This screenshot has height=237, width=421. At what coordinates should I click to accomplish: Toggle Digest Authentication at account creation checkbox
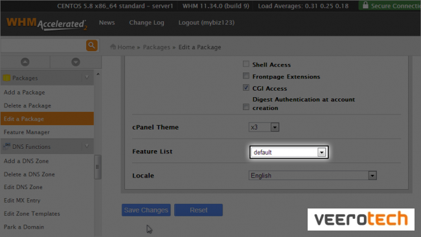[246, 107]
